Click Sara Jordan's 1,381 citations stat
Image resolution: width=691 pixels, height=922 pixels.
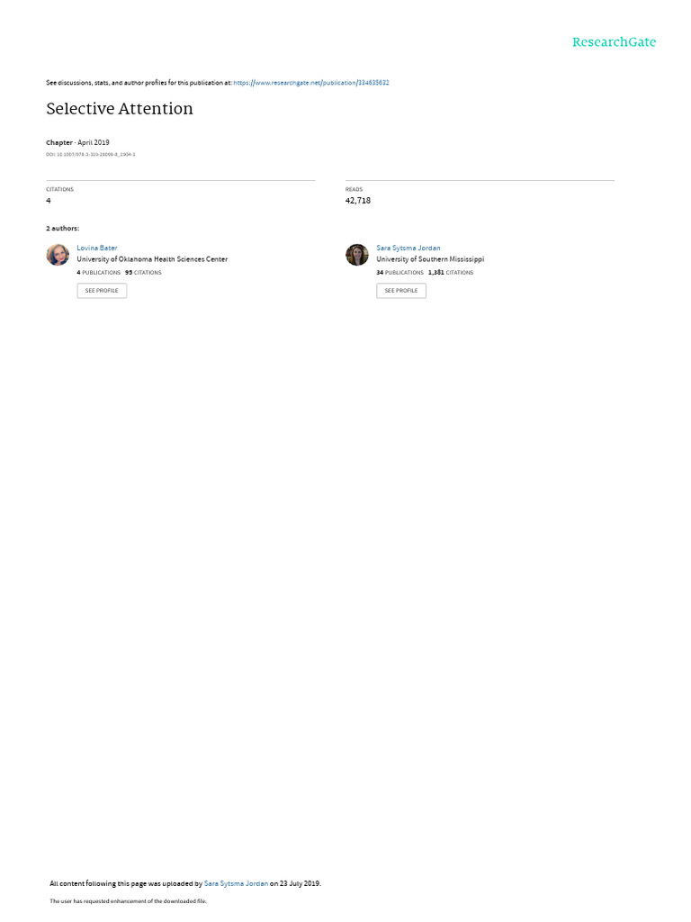[x=451, y=273]
